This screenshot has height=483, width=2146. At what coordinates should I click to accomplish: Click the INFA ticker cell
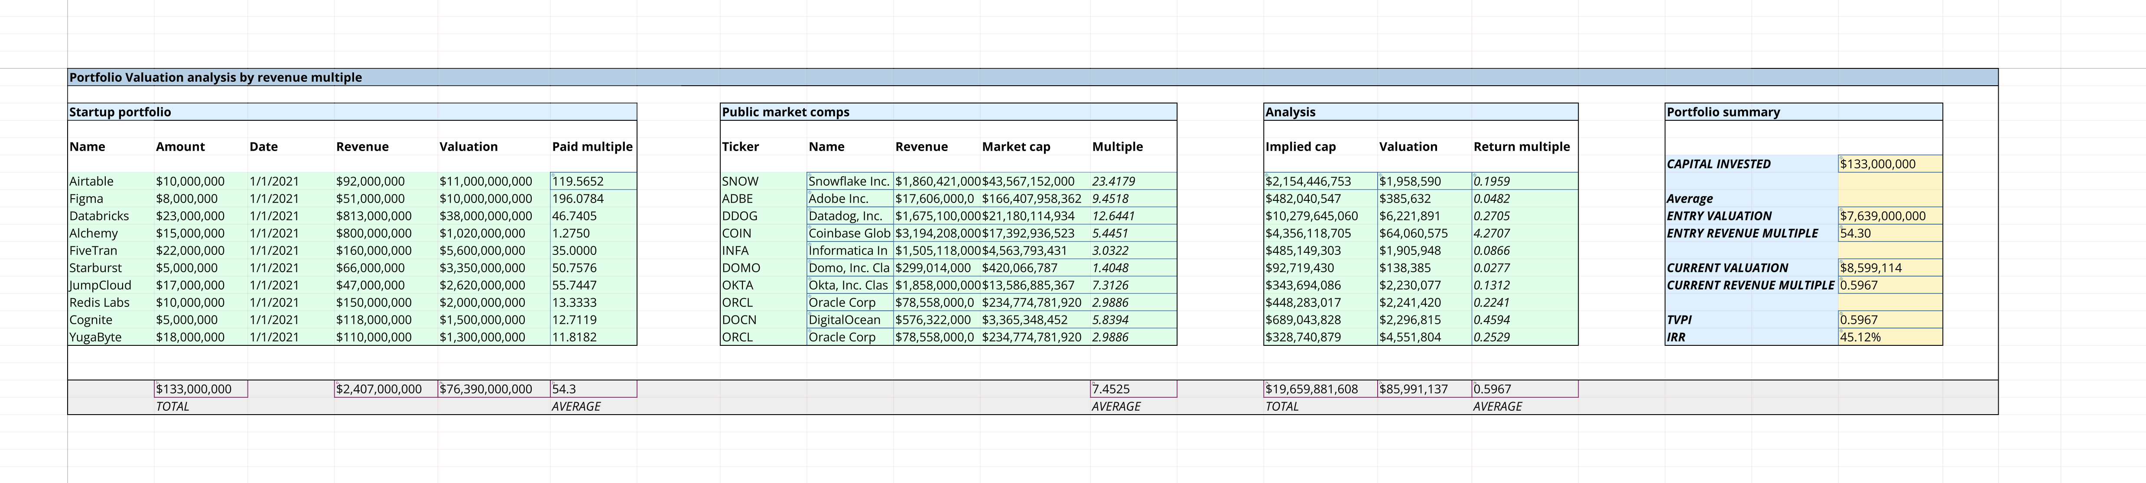[763, 251]
